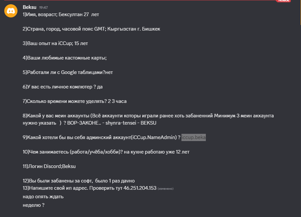Click the IP address 46.251.204.153
The height and width of the screenshot is (217, 301).
140,188
